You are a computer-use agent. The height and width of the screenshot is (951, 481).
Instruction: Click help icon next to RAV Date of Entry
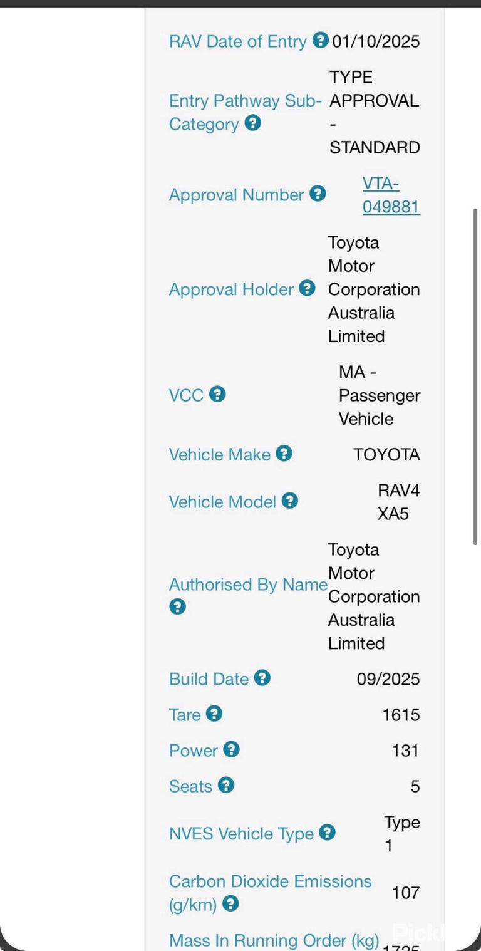[x=320, y=41]
